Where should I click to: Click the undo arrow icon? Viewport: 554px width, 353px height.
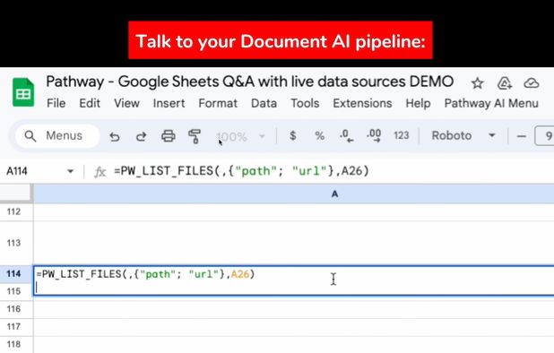pos(115,136)
